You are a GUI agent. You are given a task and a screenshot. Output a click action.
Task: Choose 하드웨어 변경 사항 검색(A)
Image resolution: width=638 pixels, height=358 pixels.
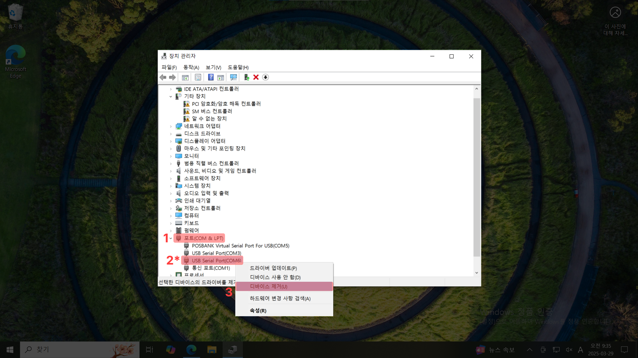(x=284, y=298)
